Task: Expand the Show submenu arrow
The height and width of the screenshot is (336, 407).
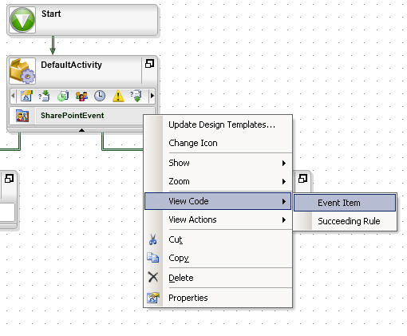Action: (x=284, y=163)
